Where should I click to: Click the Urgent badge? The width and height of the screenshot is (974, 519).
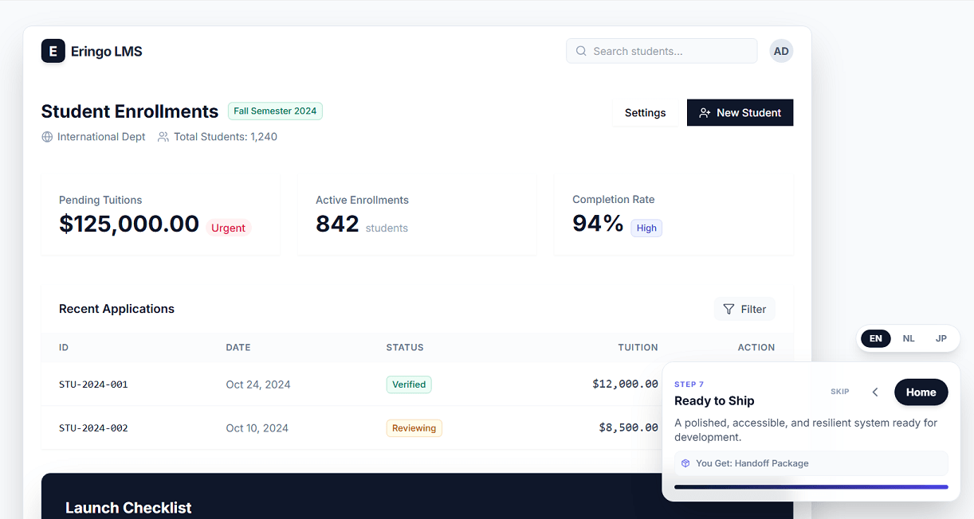pyautogui.click(x=229, y=228)
